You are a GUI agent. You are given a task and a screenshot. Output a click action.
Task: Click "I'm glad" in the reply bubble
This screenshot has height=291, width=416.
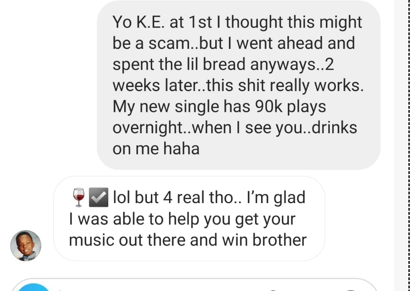(276, 198)
